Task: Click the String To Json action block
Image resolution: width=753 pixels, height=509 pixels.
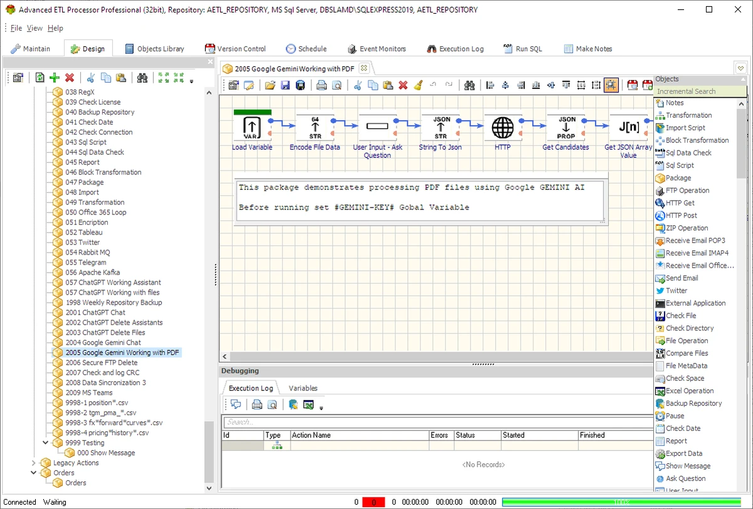Action: 440,127
